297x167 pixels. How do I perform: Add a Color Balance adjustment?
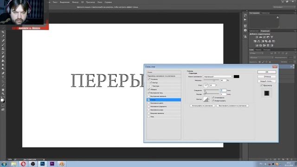point(259,41)
